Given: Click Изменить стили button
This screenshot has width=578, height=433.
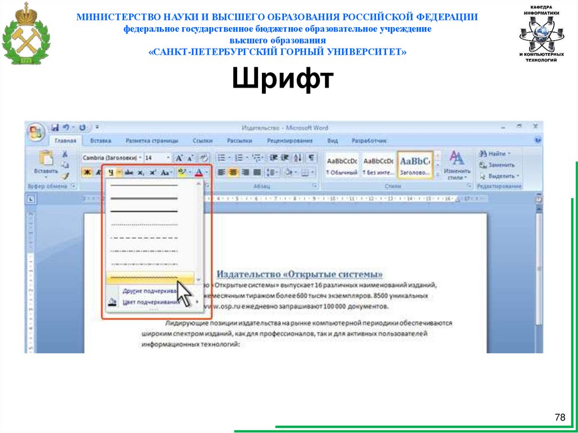Looking at the screenshot, I should tap(457, 165).
